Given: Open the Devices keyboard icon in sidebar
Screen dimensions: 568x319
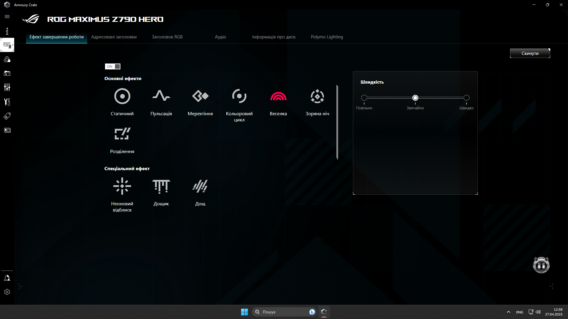Looking at the screenshot, I should click(7, 45).
